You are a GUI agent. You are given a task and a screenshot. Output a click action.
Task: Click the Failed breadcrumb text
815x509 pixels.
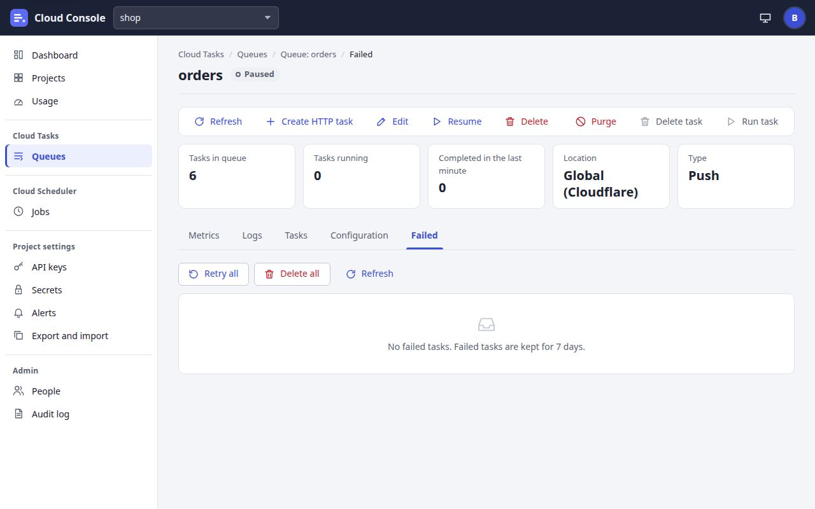pyautogui.click(x=361, y=55)
